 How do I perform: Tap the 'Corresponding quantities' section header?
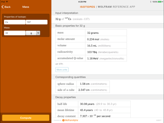[x=70, y=77]
